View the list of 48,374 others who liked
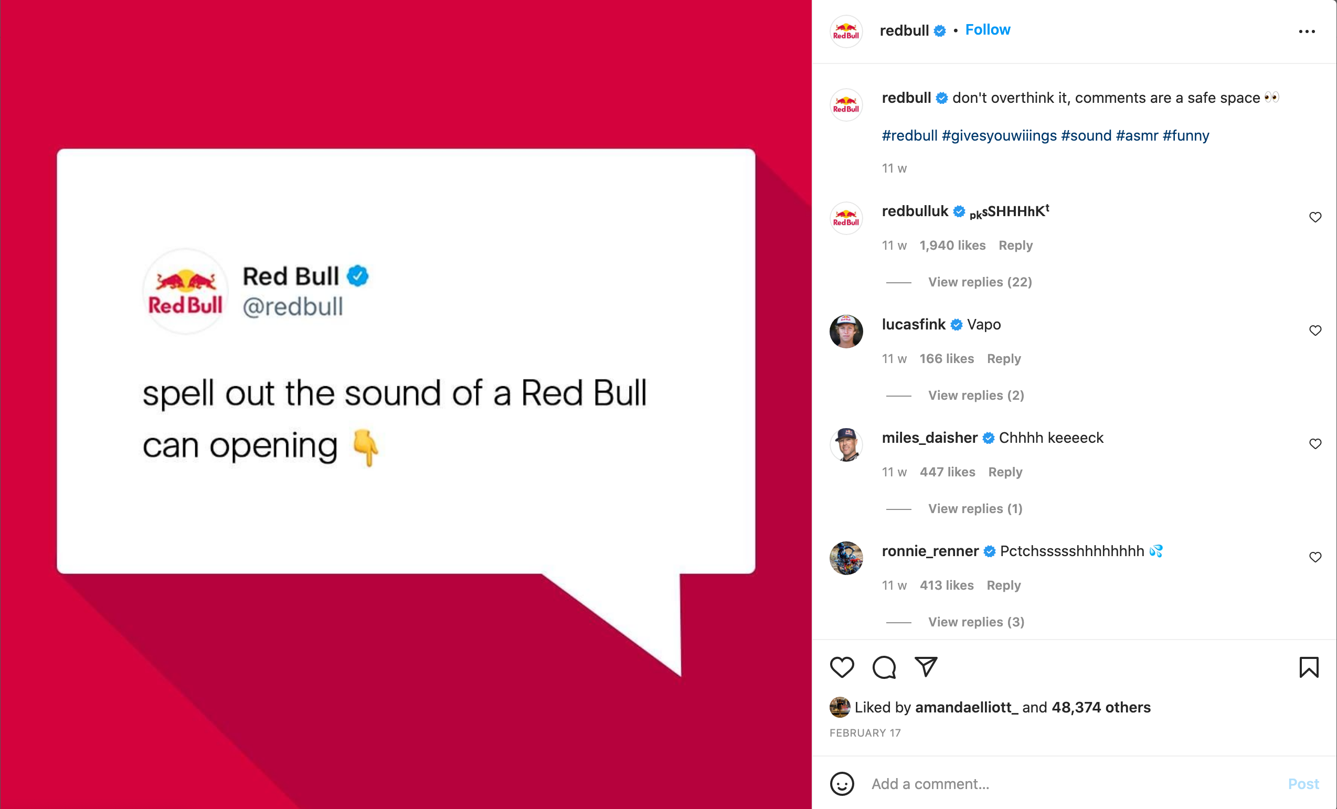This screenshot has width=1337, height=809. [x=1100, y=708]
